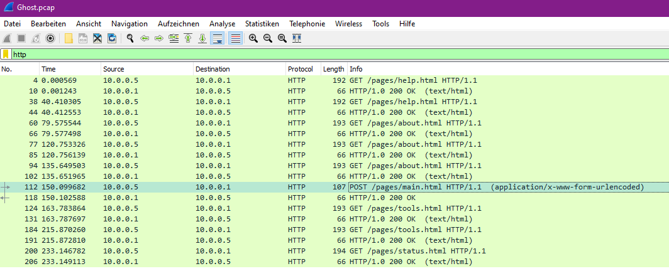Zoom out on packet text
The width and height of the screenshot is (669, 276).
[268, 38]
